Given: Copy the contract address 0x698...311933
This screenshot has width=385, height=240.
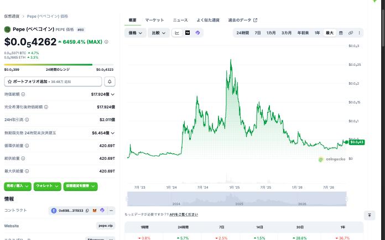Looking at the screenshot, I should 87,211.
